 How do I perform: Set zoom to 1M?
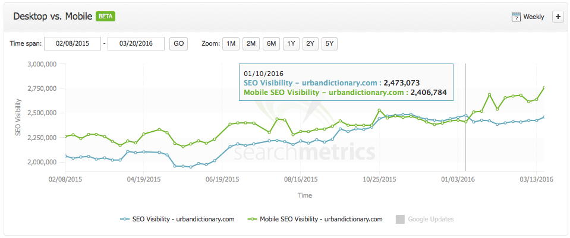231,44
